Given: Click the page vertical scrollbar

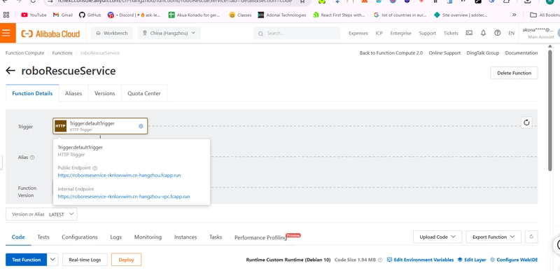Looking at the screenshot, I should pyautogui.click(x=549, y=111).
